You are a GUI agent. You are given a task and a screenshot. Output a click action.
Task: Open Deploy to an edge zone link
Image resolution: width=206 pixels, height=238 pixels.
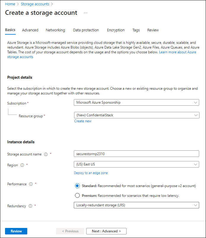click(x=91, y=173)
